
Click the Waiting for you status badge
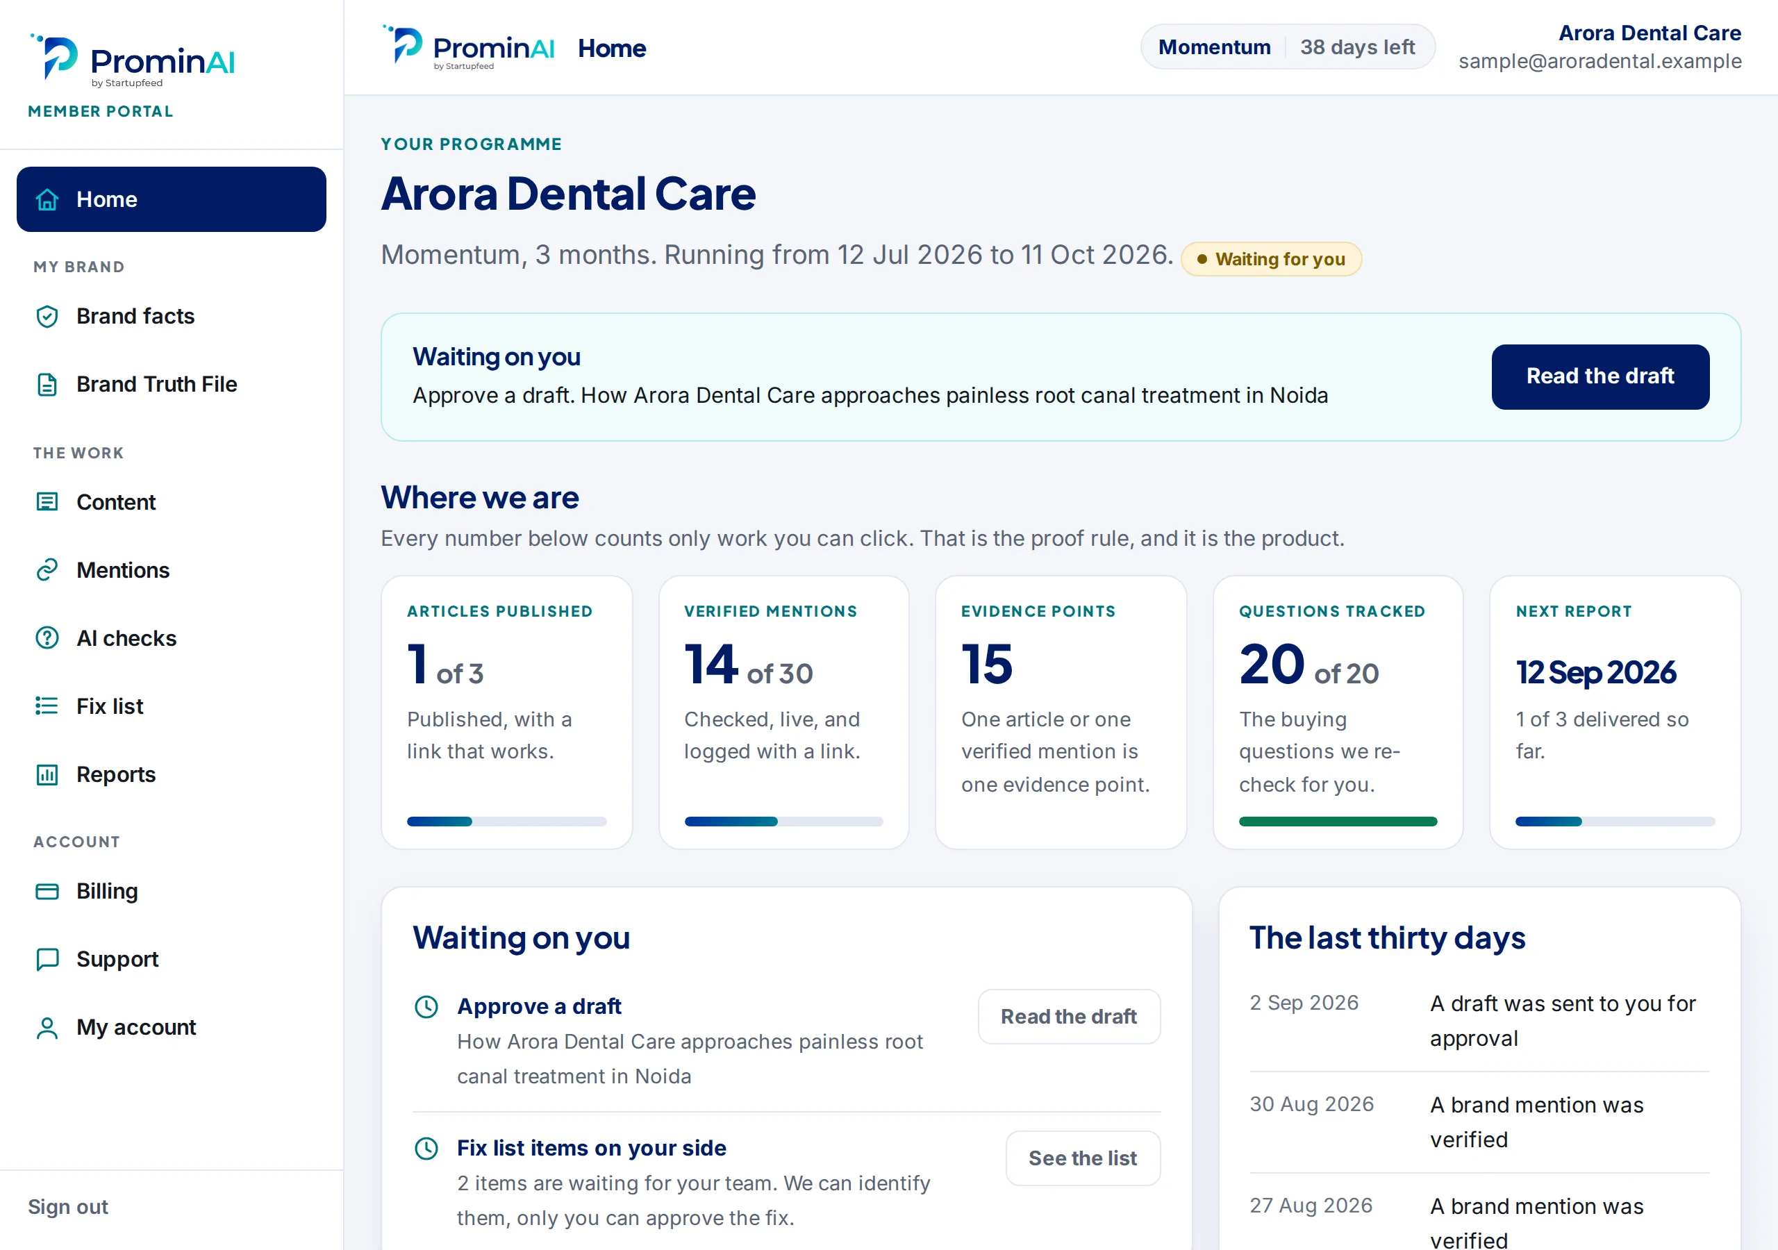1271,258
